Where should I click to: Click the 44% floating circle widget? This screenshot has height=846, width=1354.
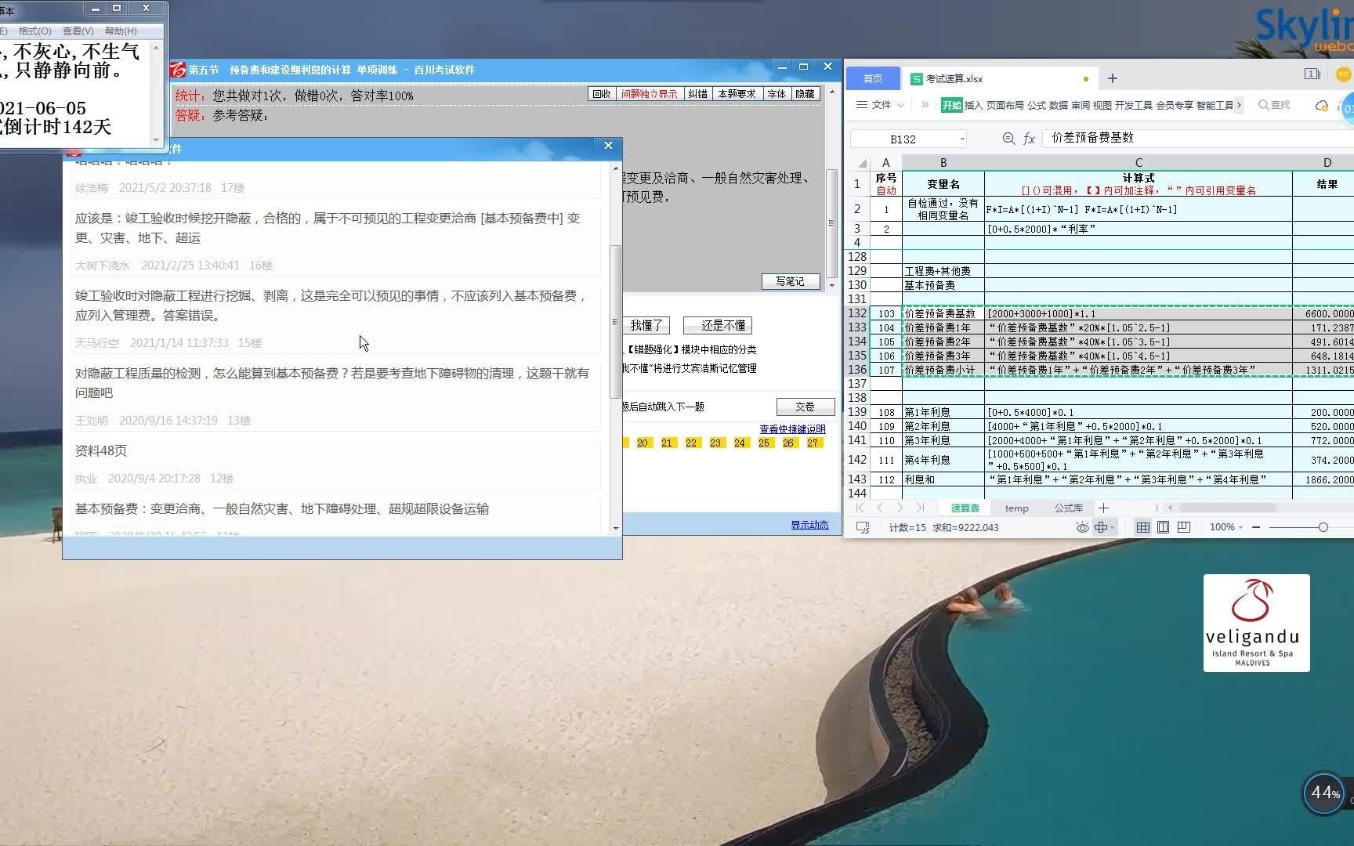[1324, 793]
